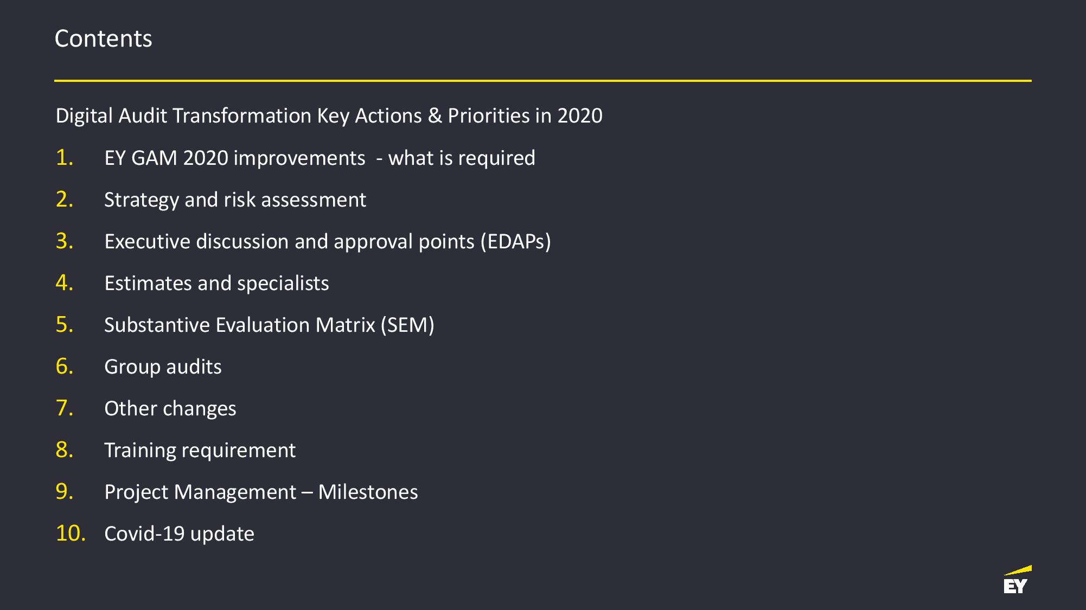
Task: Select 'Strategy and risk assessment' entry
Action: click(x=235, y=200)
